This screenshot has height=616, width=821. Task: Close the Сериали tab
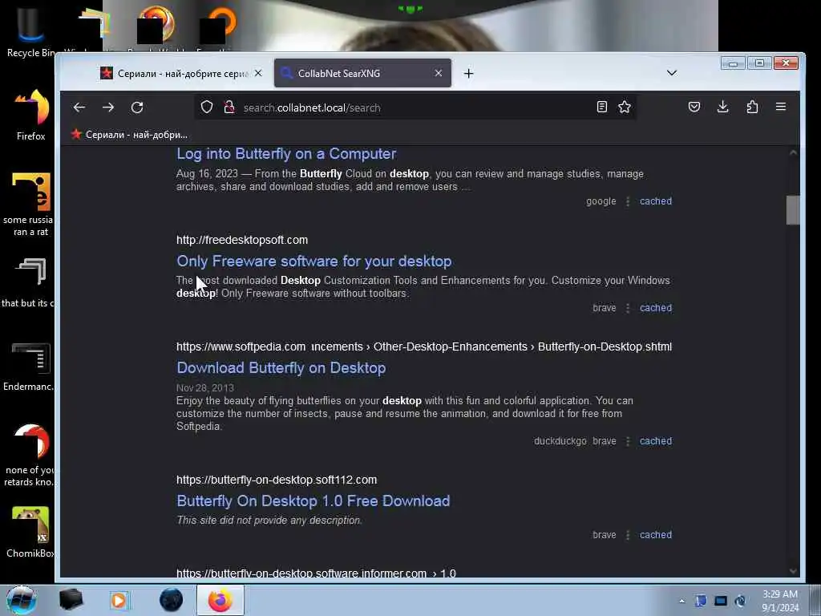coord(258,73)
